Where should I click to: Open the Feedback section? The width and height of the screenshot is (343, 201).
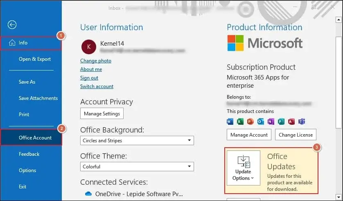(x=29, y=154)
